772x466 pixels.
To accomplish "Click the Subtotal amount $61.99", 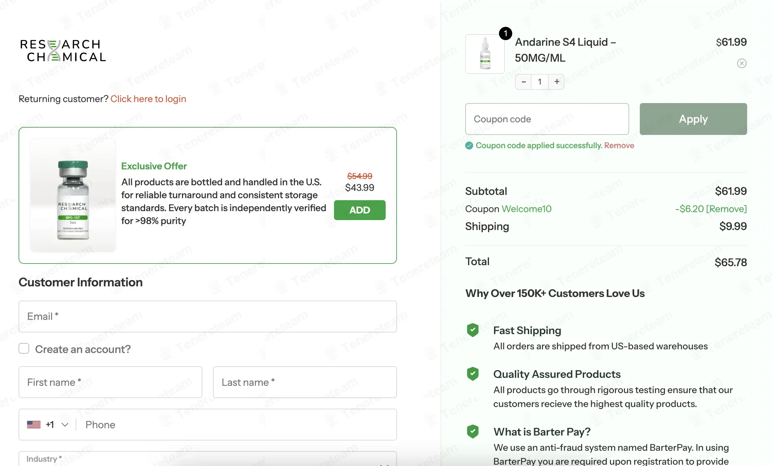I will (x=731, y=191).
